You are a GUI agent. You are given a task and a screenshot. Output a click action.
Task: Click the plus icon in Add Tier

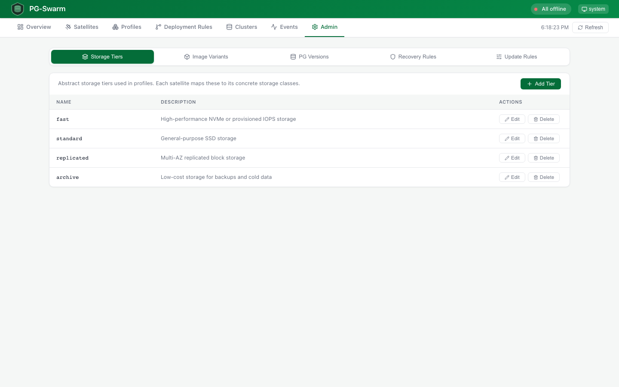(530, 84)
